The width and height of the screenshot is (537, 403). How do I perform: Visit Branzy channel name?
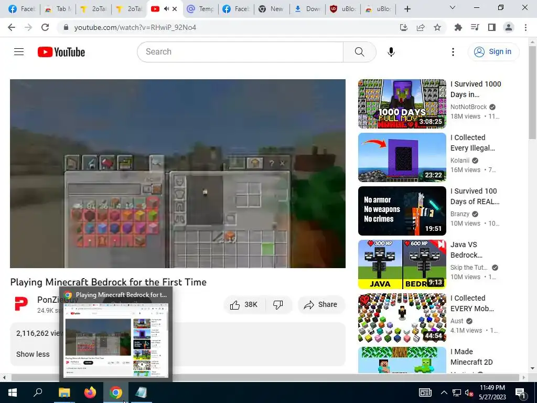tap(459, 214)
